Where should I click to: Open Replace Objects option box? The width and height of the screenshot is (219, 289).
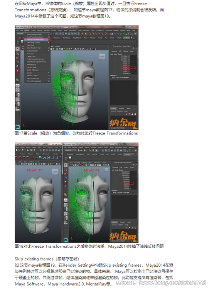[x=49, y=76]
